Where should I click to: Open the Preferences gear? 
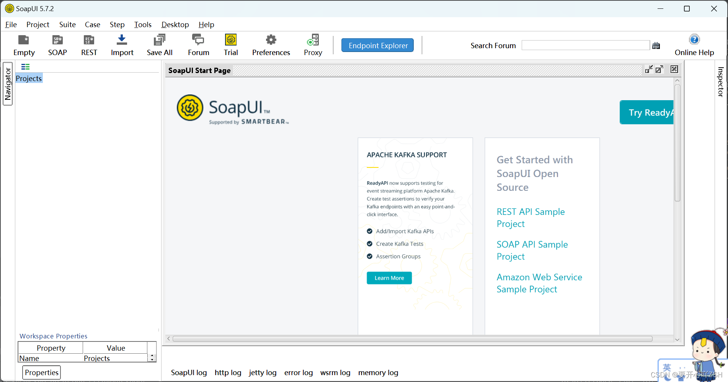tap(271, 45)
